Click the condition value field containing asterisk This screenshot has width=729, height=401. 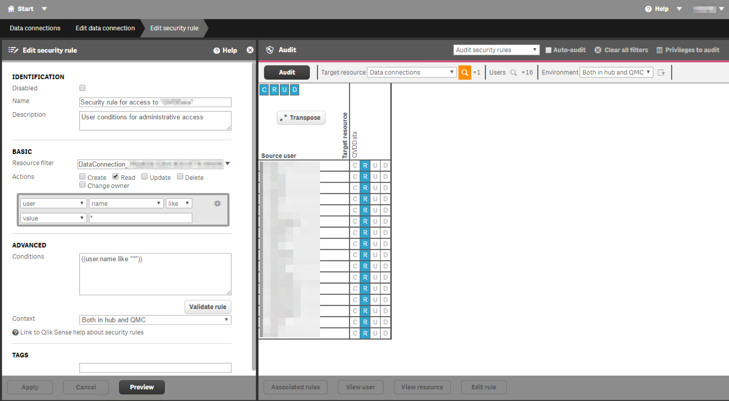(140, 218)
